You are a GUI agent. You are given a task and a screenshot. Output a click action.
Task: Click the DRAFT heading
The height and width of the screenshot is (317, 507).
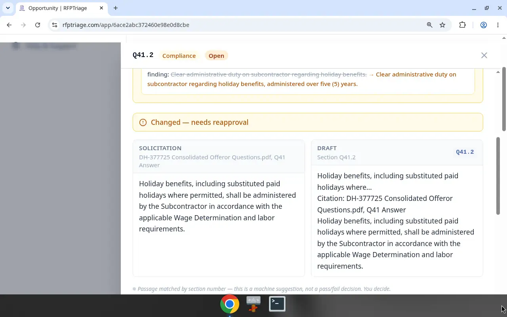click(x=327, y=148)
